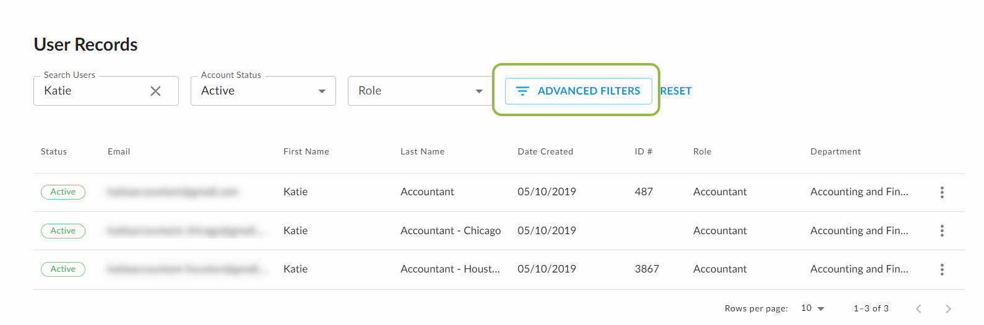Open Advanced Filters panel

pos(578,91)
